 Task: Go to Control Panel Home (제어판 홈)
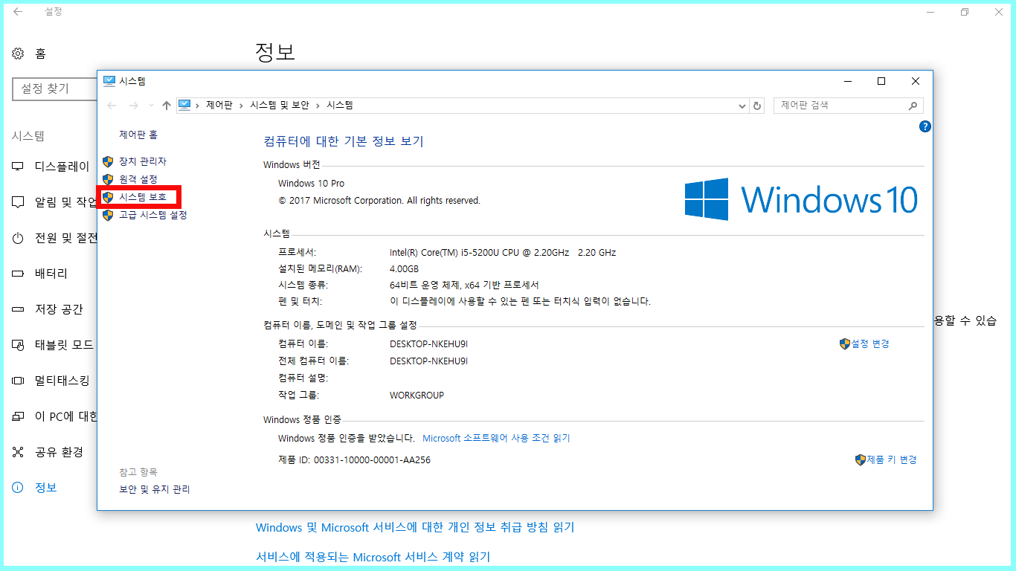[138, 135]
